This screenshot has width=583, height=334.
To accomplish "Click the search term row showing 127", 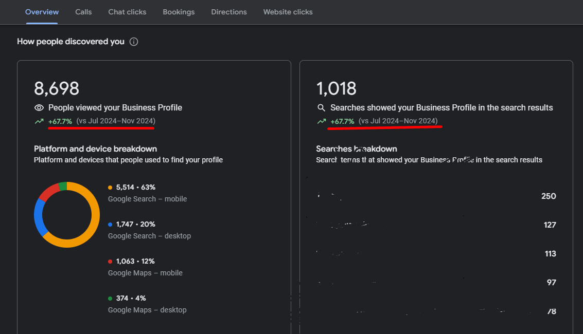I will [436, 225].
